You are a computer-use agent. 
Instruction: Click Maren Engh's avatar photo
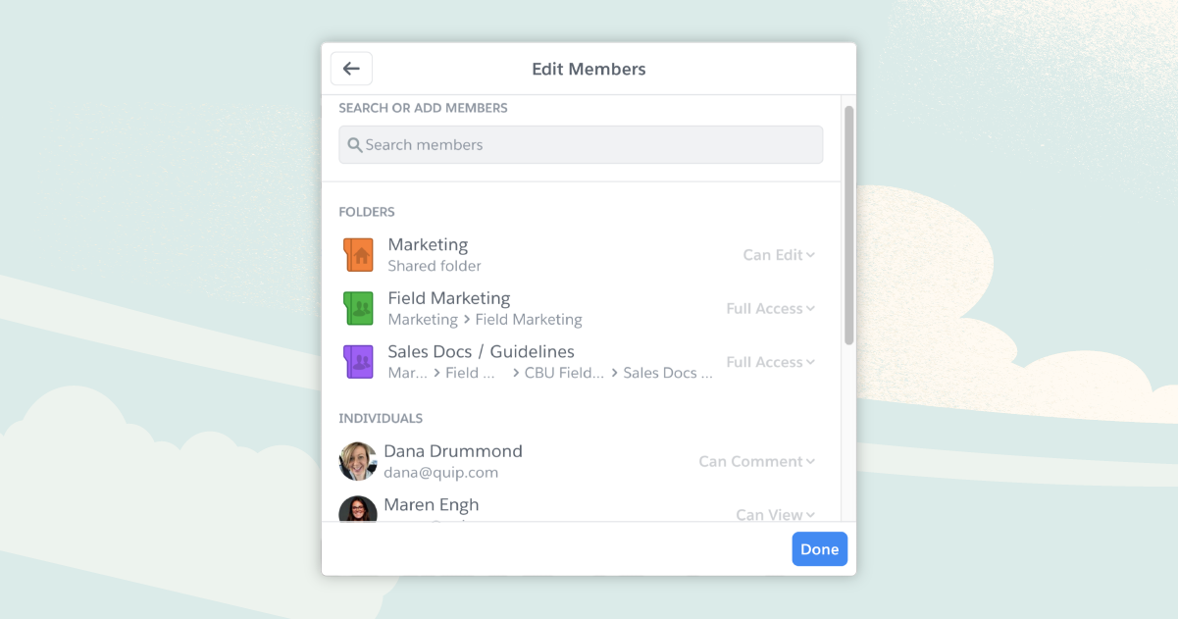tap(358, 509)
